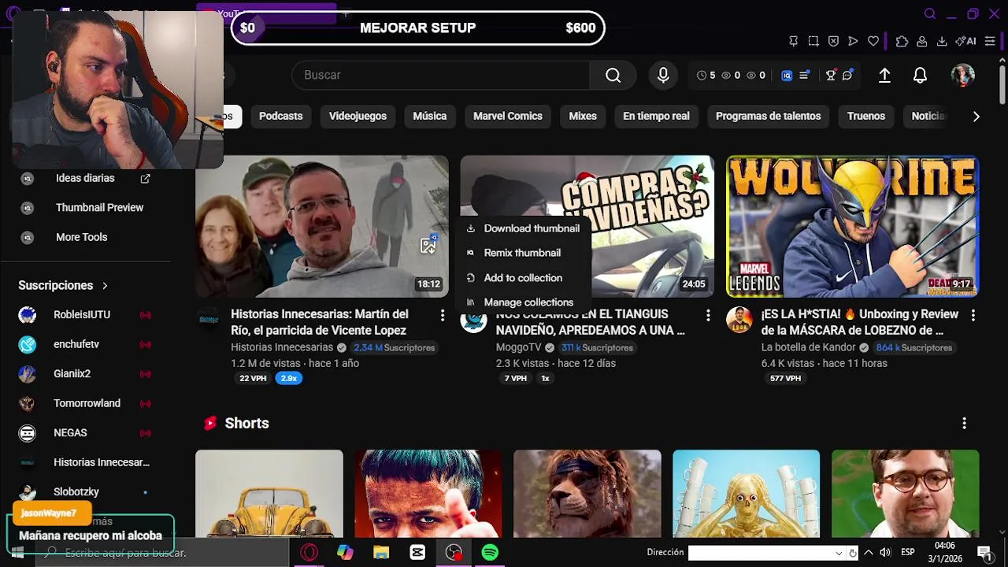Click the blue vidIQ IQ logo icon
Screen dimensions: 1008x567
pyautogui.click(x=786, y=76)
